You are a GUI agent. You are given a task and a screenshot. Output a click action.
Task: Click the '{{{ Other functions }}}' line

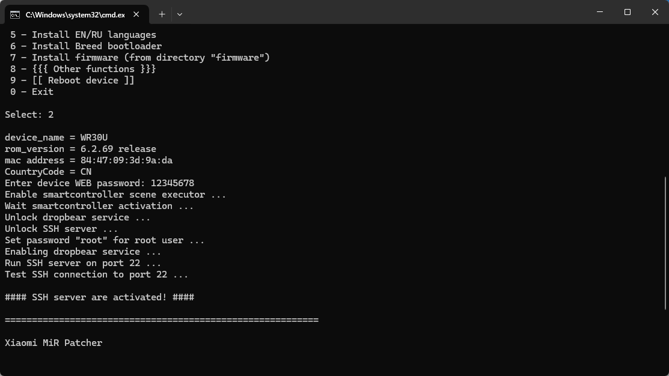click(x=83, y=69)
